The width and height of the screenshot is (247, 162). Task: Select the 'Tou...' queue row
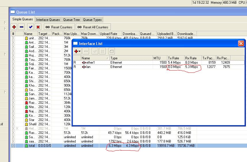pyautogui.click(x=41, y=60)
